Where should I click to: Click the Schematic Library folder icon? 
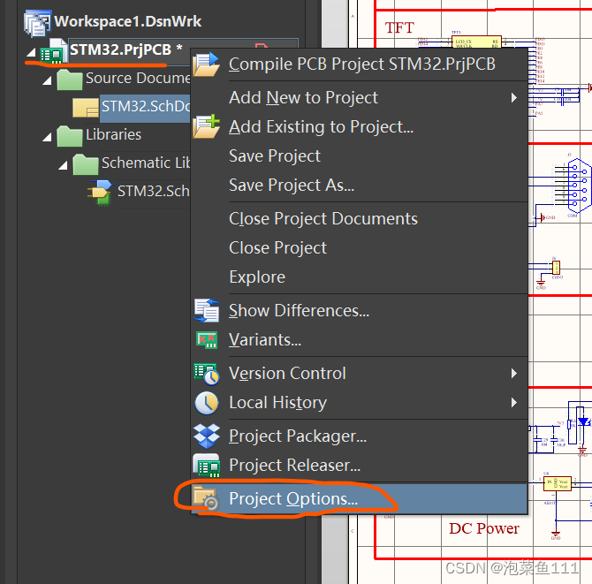tap(86, 164)
